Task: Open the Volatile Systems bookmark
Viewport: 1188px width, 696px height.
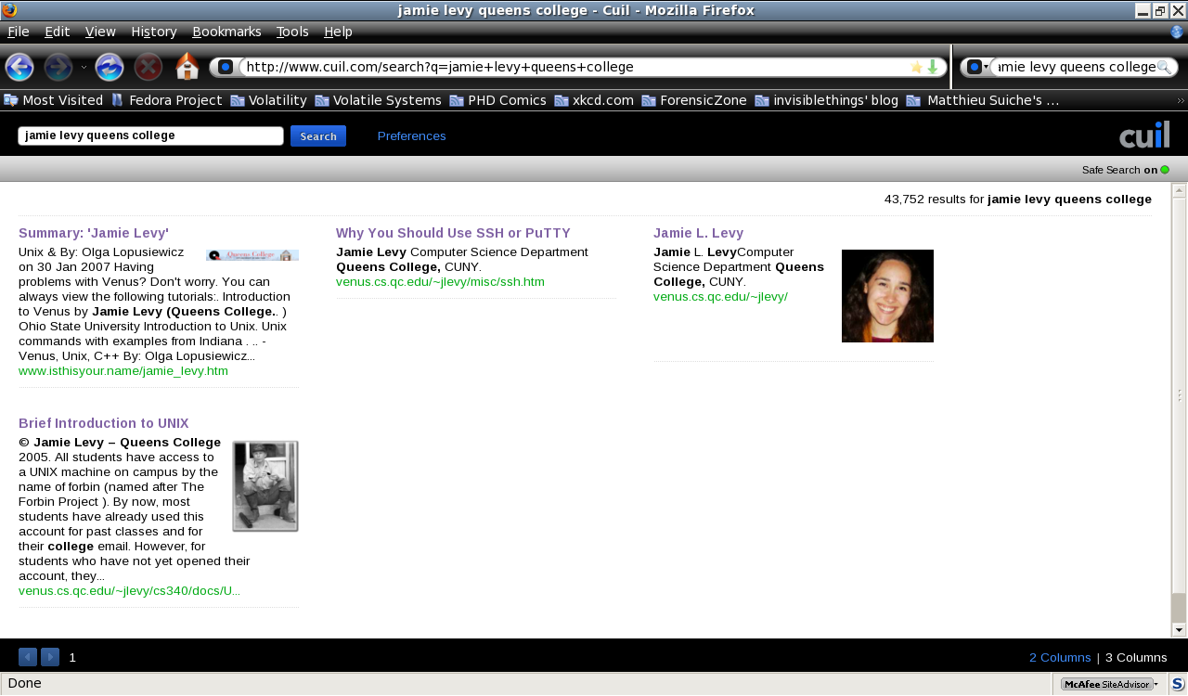Action: [378, 100]
